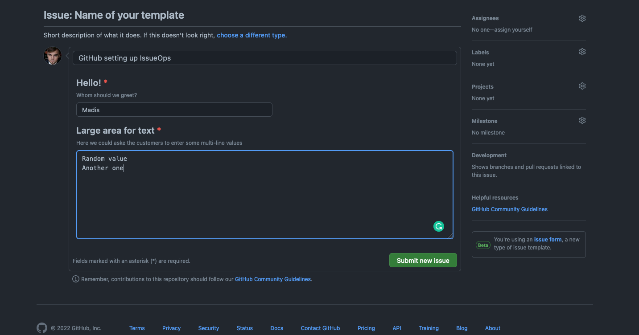Open GitHub Community Guidelines in sidebar
The width and height of the screenshot is (639, 335).
point(509,209)
